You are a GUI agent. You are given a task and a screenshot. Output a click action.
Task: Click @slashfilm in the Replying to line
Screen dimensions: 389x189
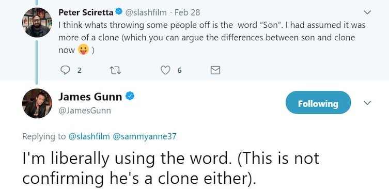coord(89,136)
